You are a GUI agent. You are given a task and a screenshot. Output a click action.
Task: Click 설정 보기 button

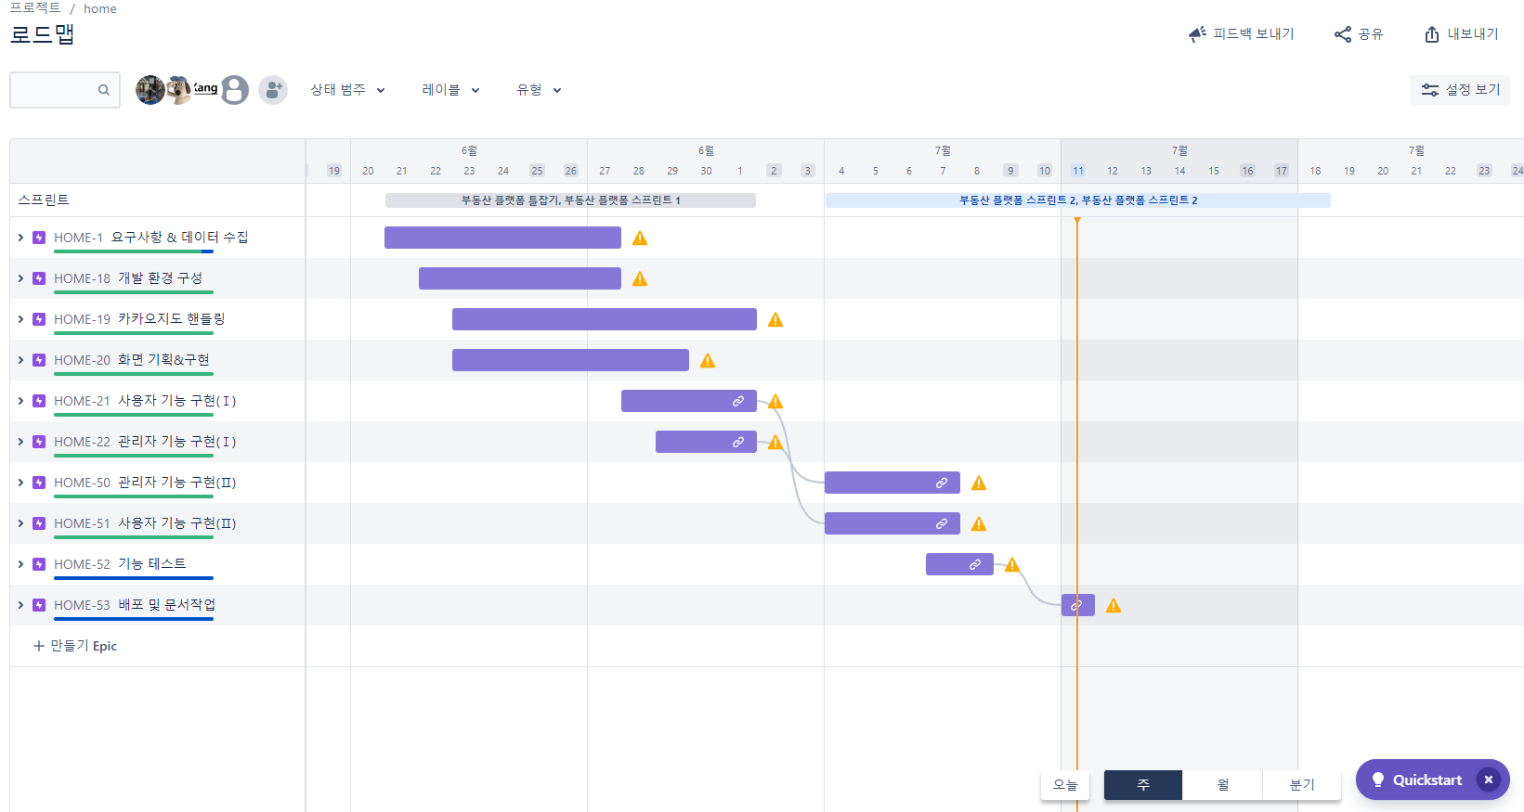1460,90
